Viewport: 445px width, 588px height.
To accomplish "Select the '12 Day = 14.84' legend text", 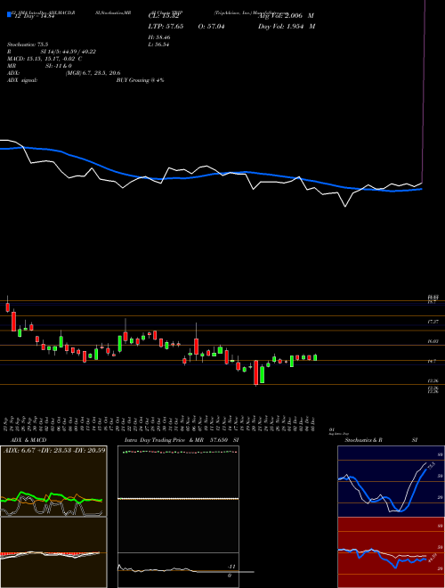I will pos(33,16).
